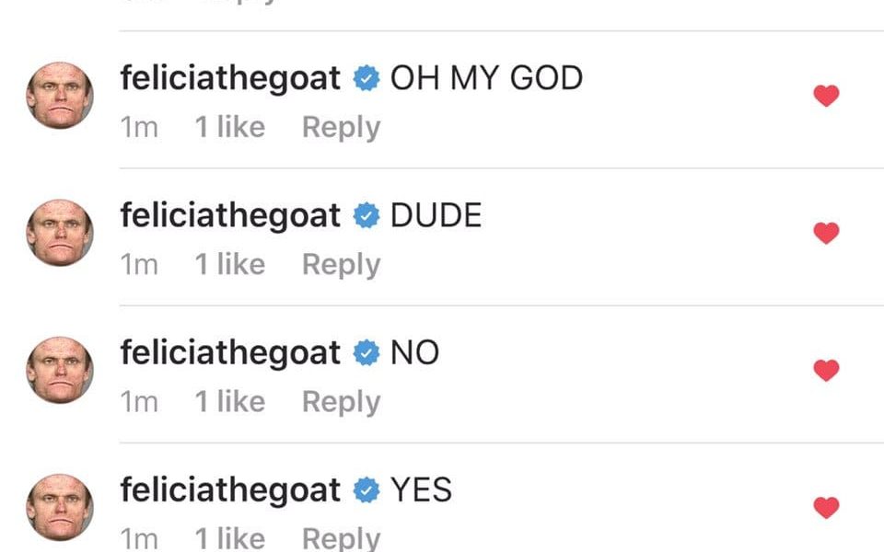Open feliciathegoat username on DUDE comment
This screenshot has height=552, width=884.
click(230, 215)
